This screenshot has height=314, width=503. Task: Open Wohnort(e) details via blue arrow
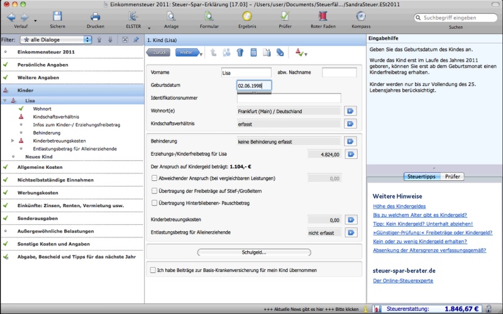pos(350,111)
